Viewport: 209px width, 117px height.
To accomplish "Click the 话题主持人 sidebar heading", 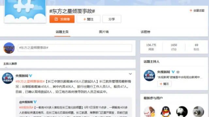I will pyautogui.click(x=152, y=62).
